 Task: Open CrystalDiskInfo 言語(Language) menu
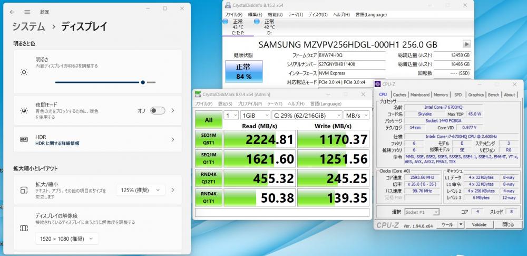point(371,14)
